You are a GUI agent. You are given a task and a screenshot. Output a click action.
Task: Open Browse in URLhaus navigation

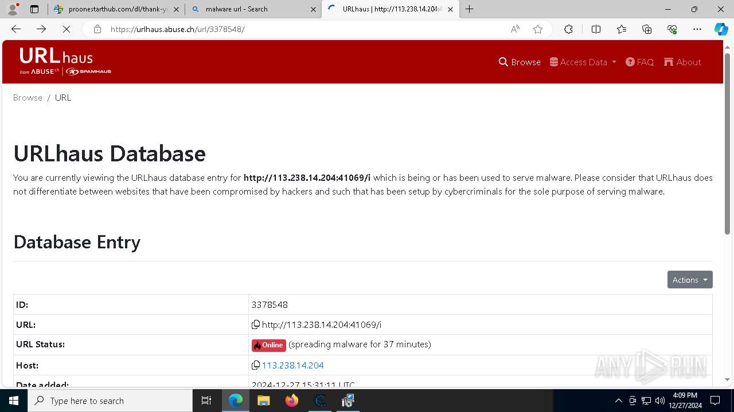coord(520,62)
